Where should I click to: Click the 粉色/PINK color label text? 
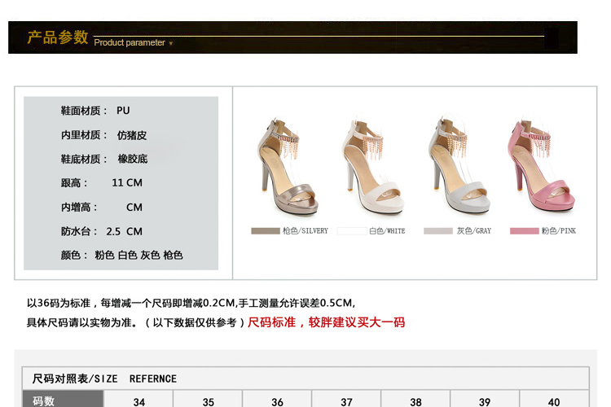point(559,231)
